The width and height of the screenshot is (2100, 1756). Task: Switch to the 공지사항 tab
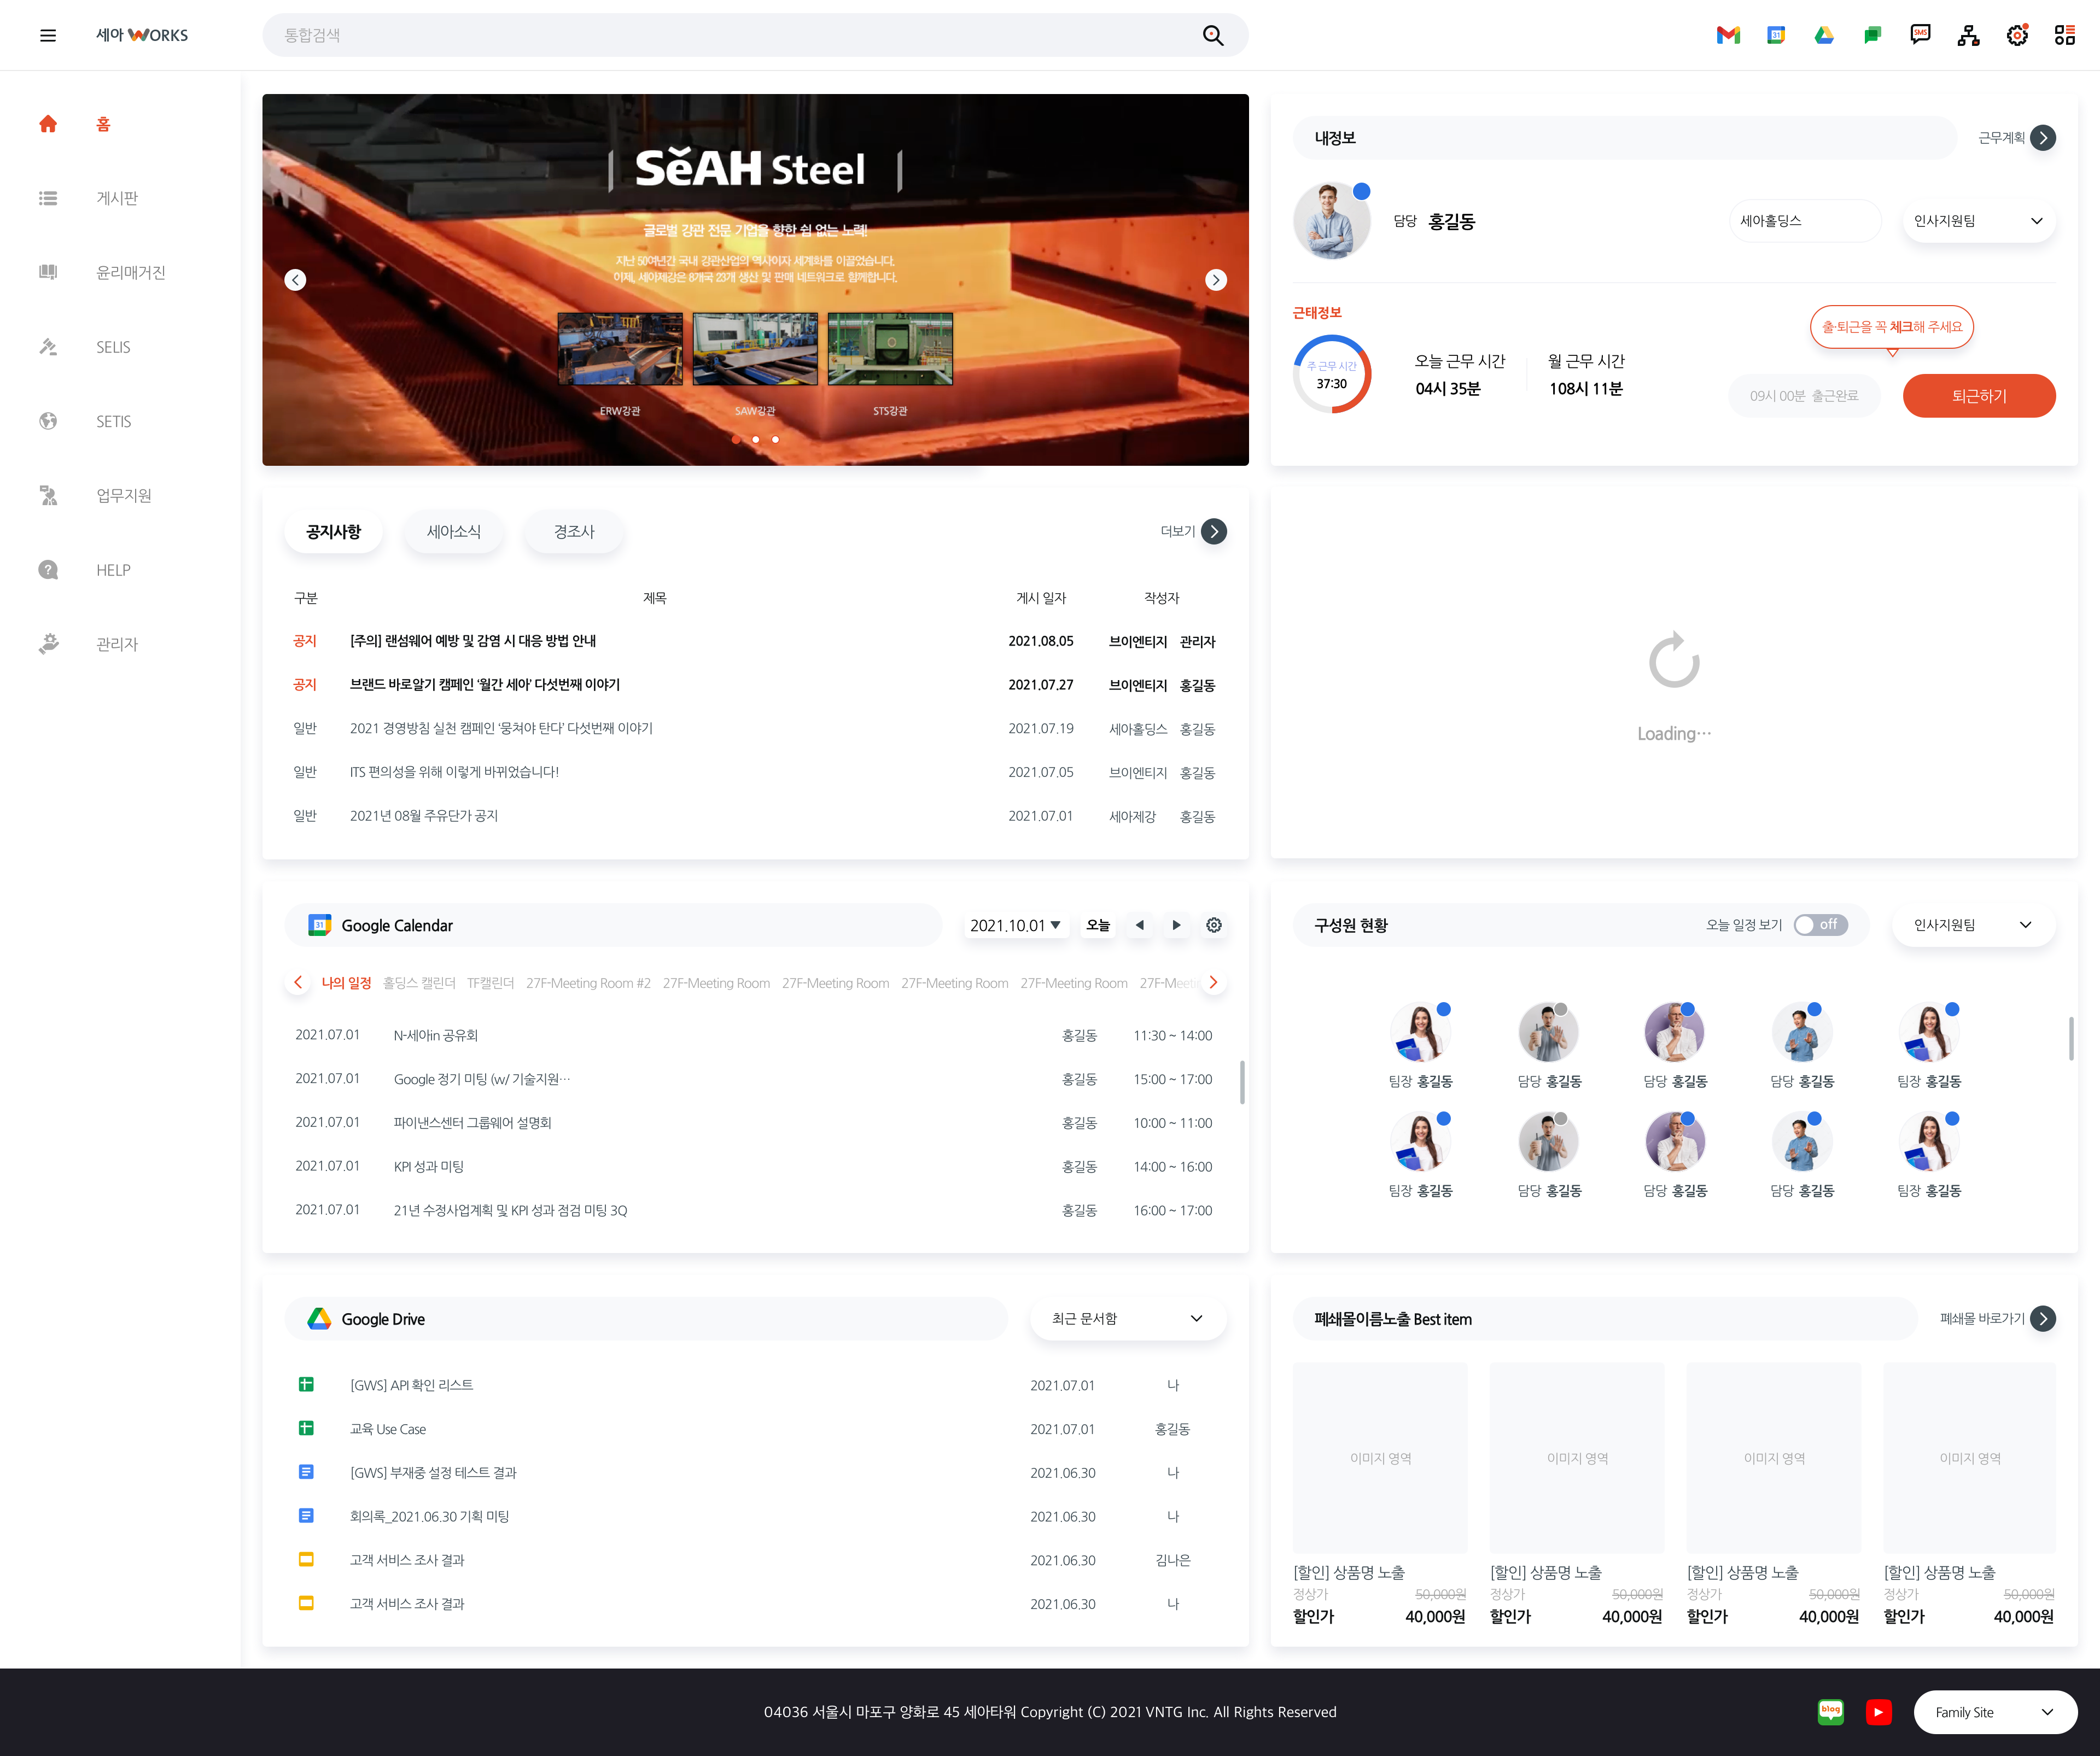coord(333,532)
